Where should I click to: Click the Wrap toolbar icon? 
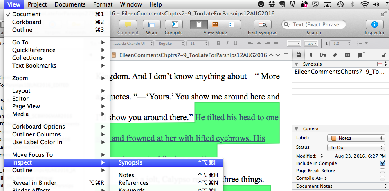151,24
